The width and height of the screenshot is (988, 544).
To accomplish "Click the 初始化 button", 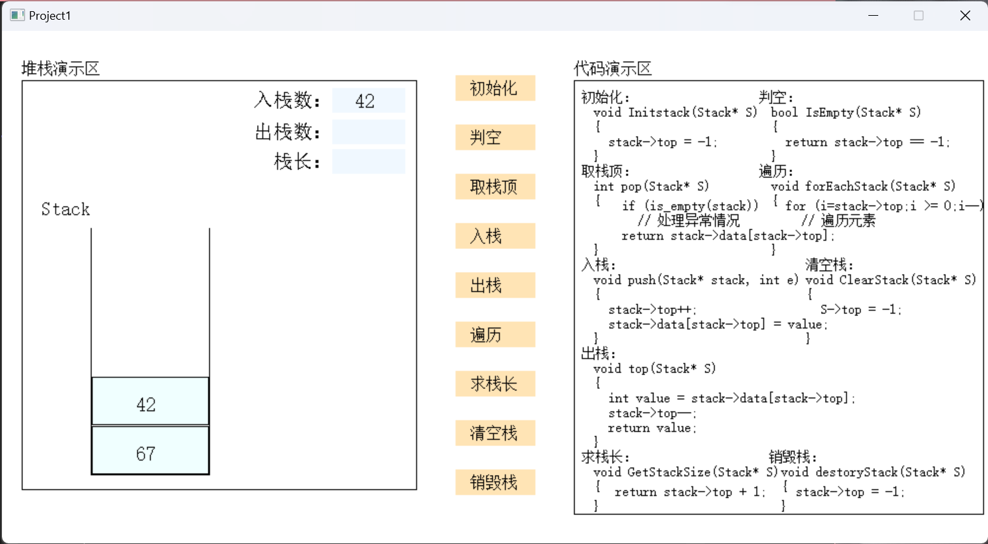I will pos(495,89).
